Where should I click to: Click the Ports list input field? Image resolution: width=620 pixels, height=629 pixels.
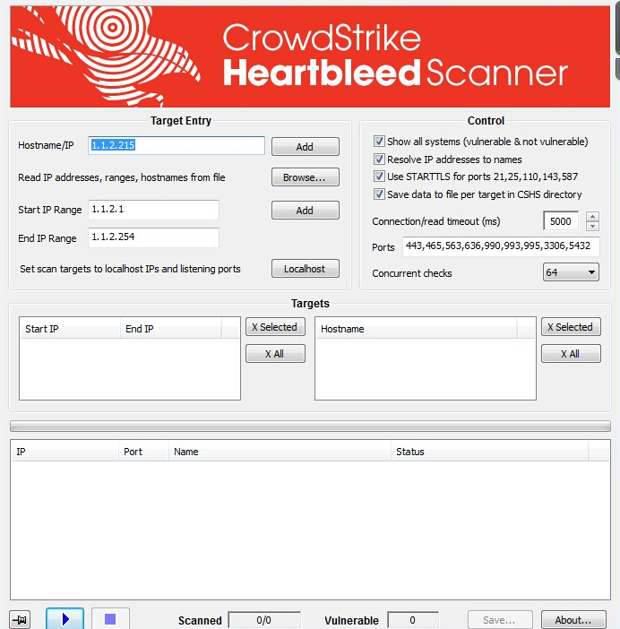[501, 246]
